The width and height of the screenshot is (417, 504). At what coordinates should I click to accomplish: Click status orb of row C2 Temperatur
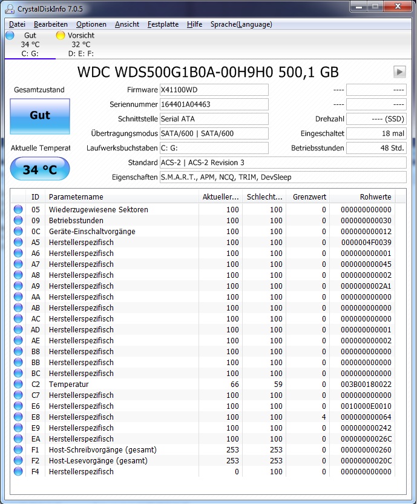(18, 384)
